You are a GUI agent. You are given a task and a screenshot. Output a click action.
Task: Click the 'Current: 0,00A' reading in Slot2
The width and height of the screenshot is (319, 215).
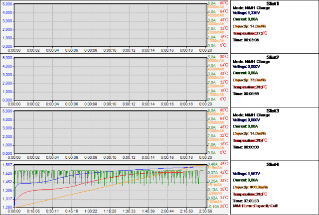pyautogui.click(x=245, y=73)
